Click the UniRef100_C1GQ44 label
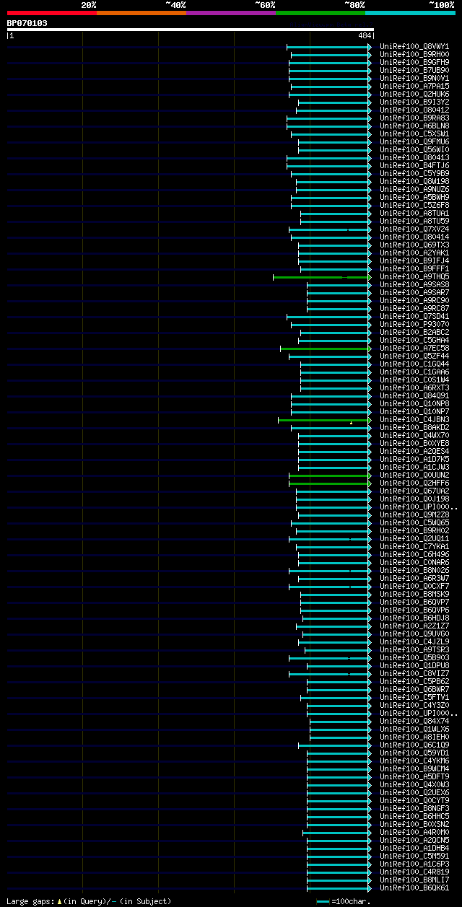 point(414,364)
